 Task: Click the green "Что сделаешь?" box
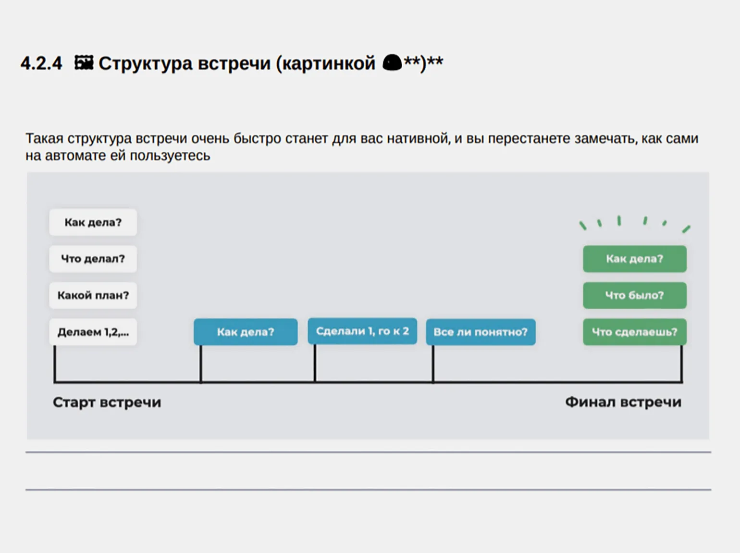(x=634, y=332)
